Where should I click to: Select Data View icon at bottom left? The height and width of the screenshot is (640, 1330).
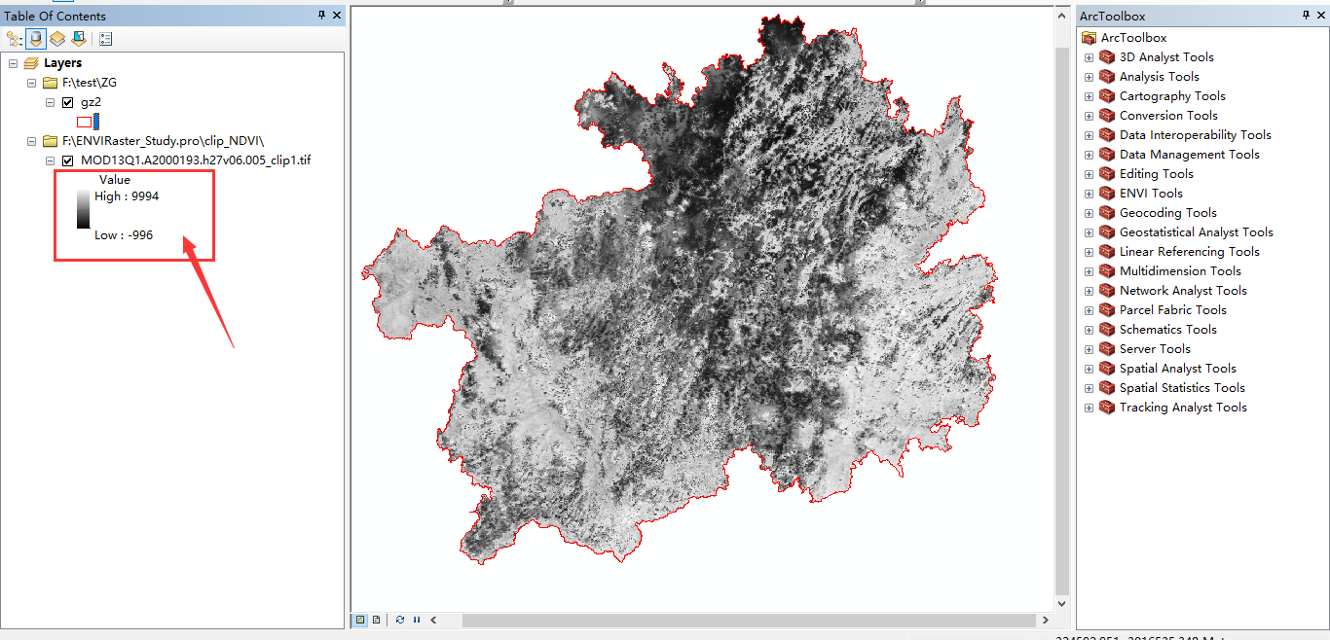(x=360, y=620)
